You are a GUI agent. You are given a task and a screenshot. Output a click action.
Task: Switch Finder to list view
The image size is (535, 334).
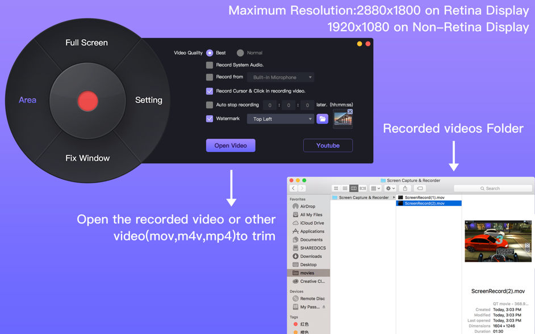click(345, 188)
